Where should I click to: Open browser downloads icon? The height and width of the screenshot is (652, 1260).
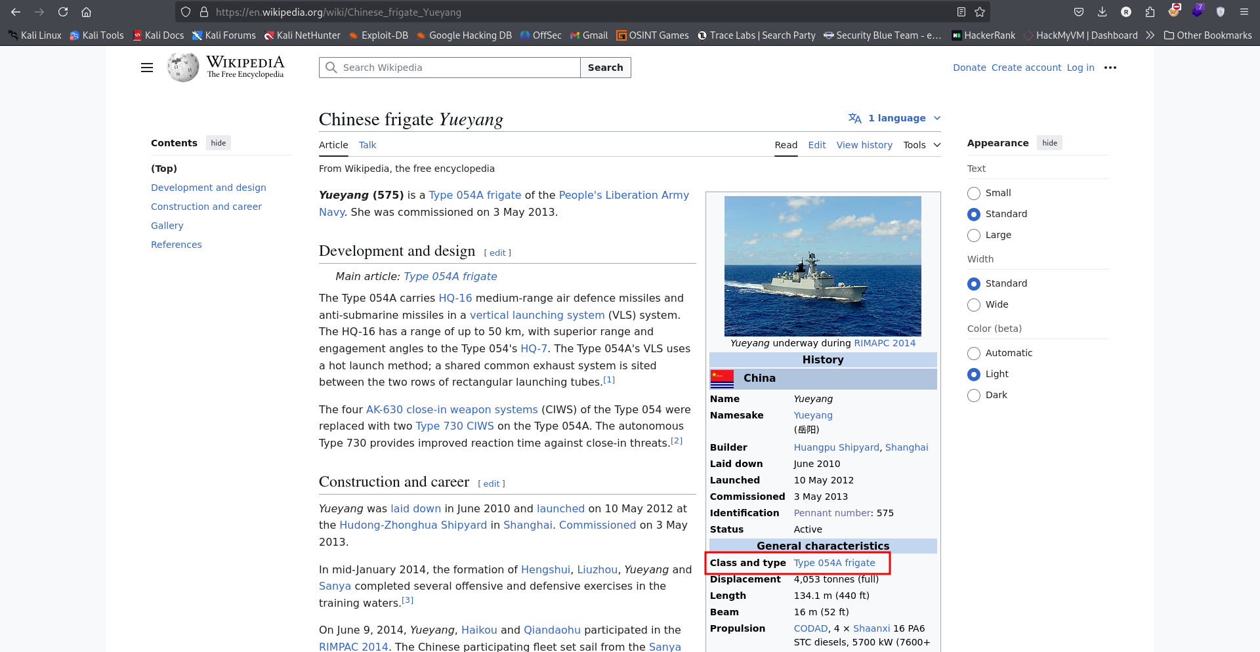pos(1102,12)
